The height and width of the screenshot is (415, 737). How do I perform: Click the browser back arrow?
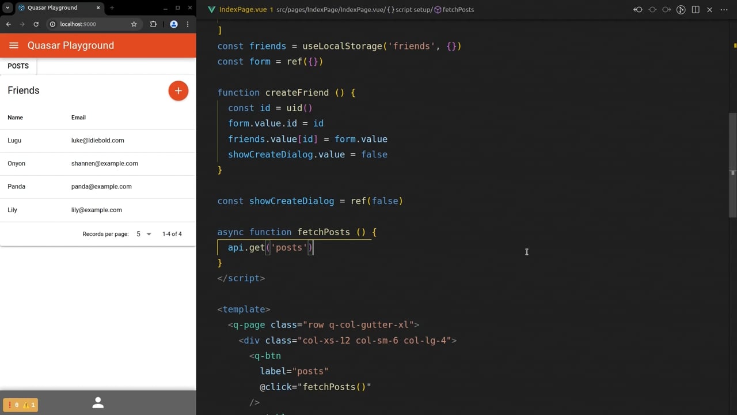(x=8, y=24)
